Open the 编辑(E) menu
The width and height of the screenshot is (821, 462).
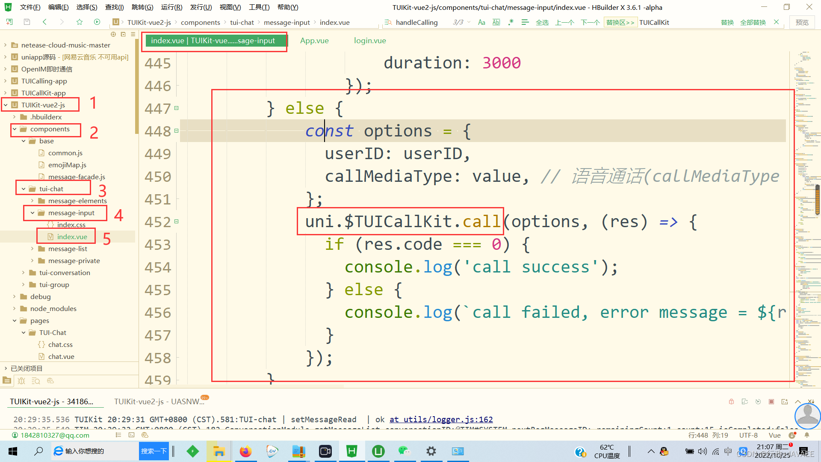(x=58, y=7)
